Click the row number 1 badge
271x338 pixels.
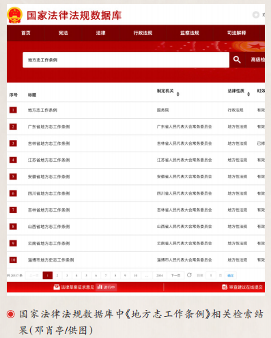tap(13, 110)
